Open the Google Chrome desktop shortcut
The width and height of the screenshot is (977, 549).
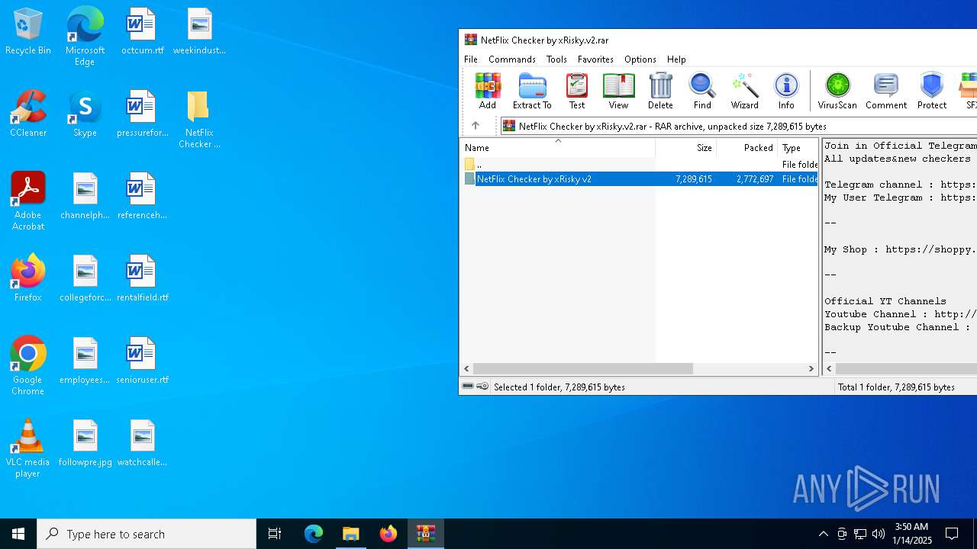point(28,366)
